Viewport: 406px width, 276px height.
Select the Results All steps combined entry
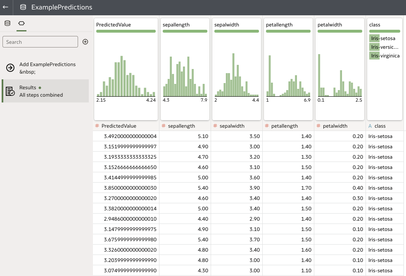tap(45, 91)
